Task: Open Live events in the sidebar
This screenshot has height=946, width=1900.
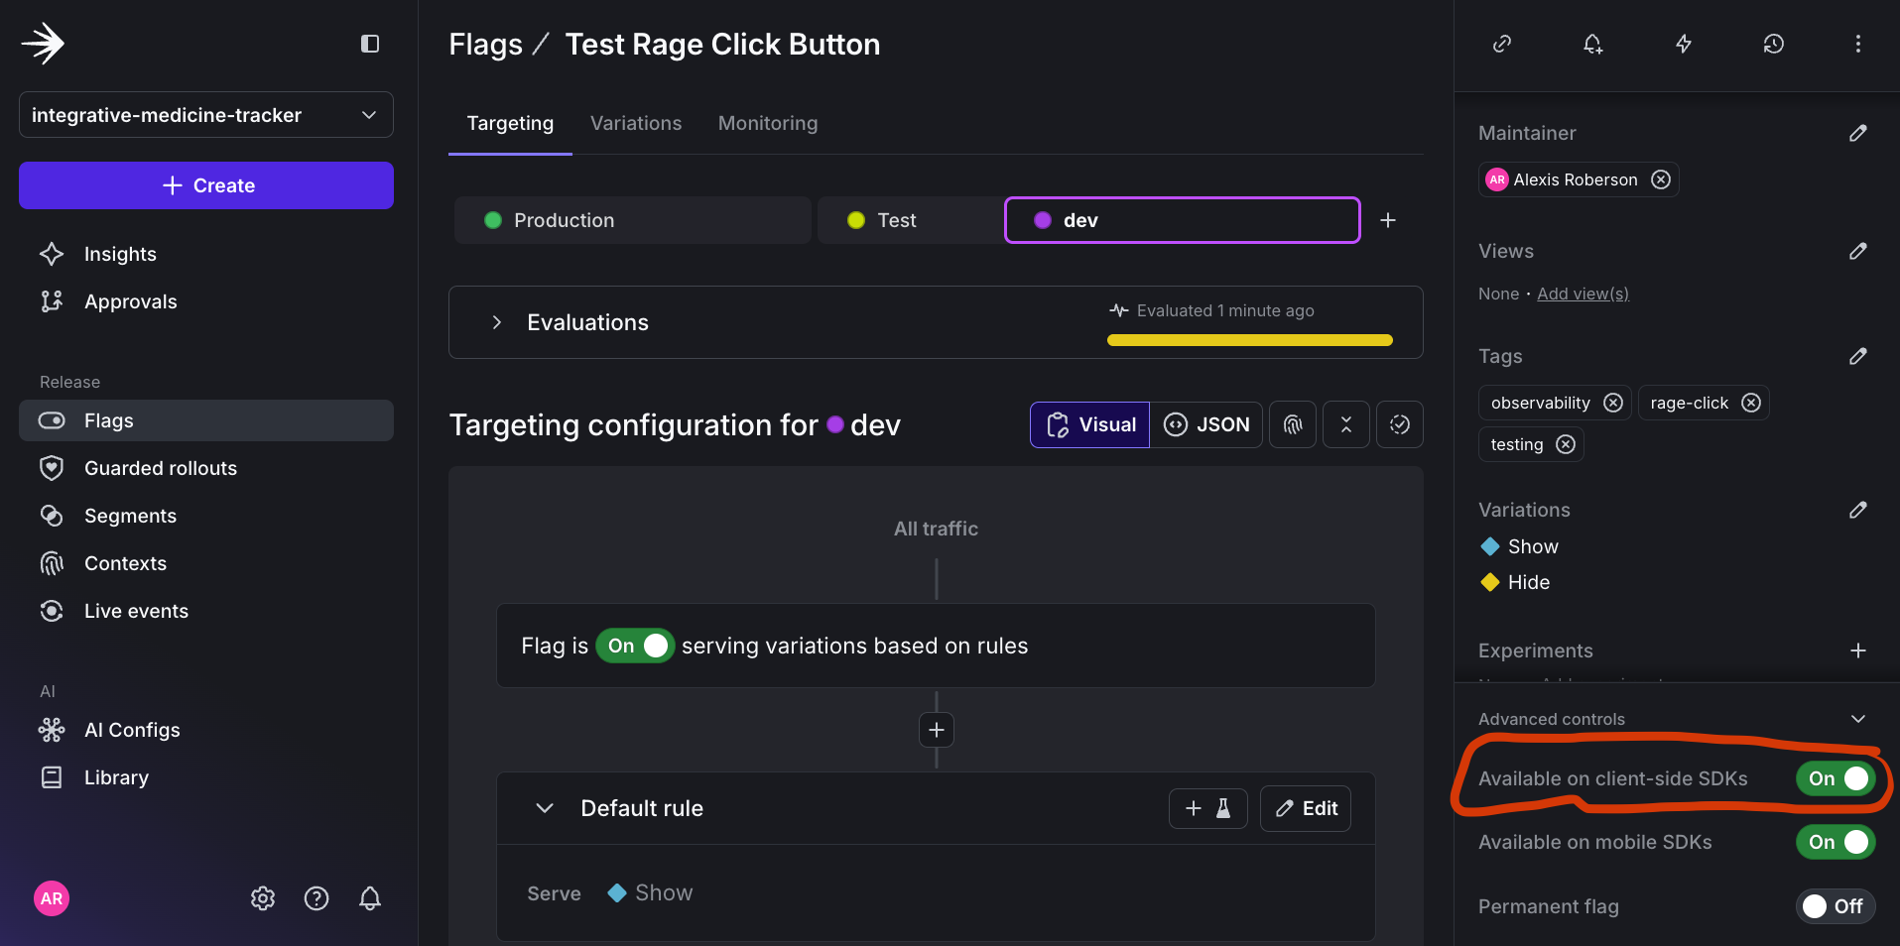Action: 136,611
